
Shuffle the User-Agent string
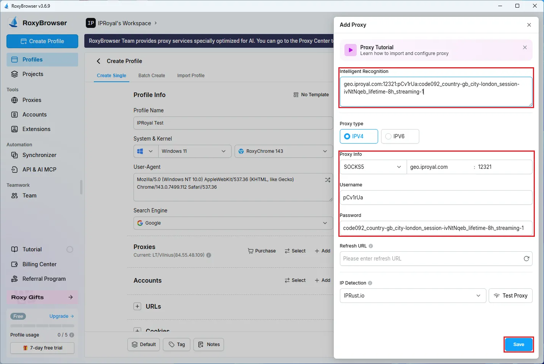tap(327, 180)
